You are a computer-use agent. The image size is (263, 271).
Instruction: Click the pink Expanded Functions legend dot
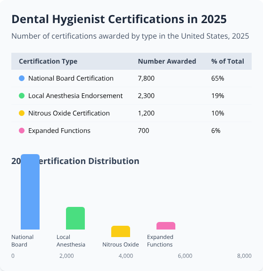click(22, 131)
